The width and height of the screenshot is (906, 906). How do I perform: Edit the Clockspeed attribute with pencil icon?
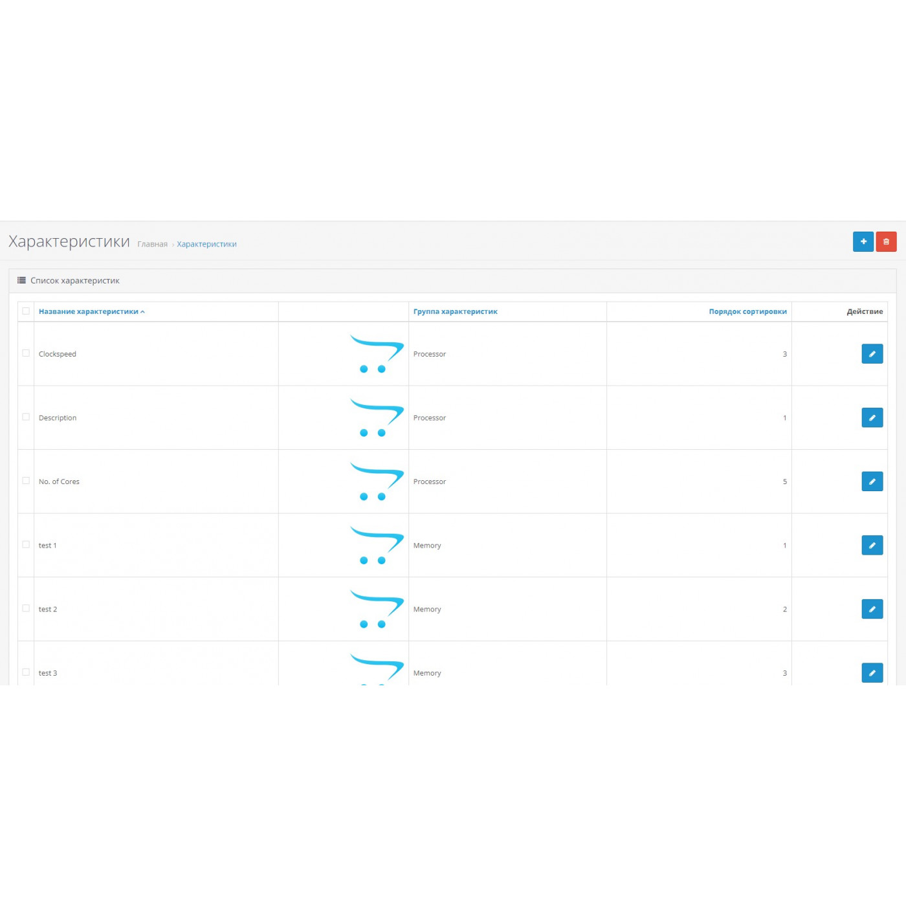pos(872,354)
